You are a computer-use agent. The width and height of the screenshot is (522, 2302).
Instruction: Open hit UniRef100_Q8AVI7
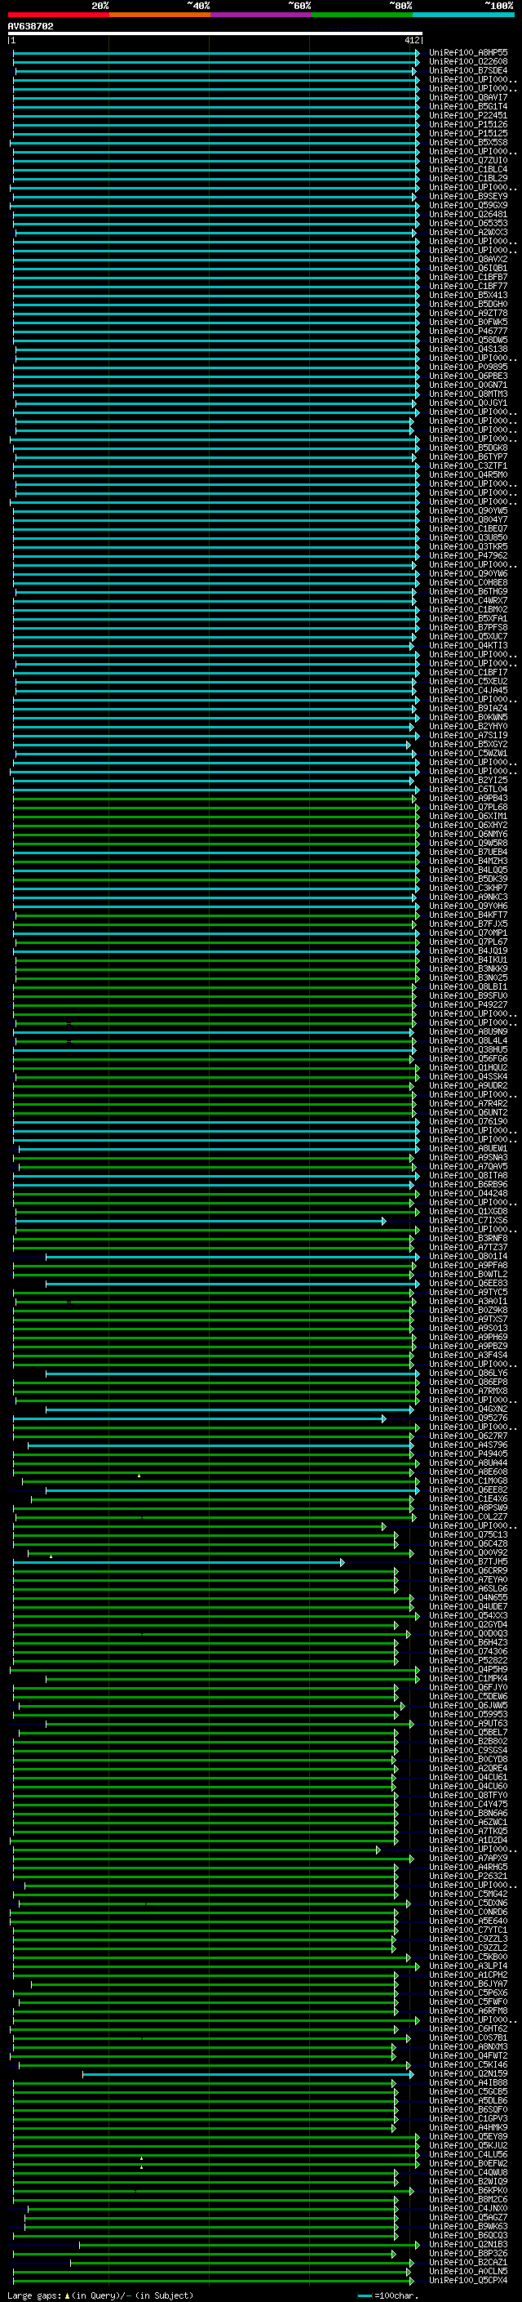click(x=468, y=97)
